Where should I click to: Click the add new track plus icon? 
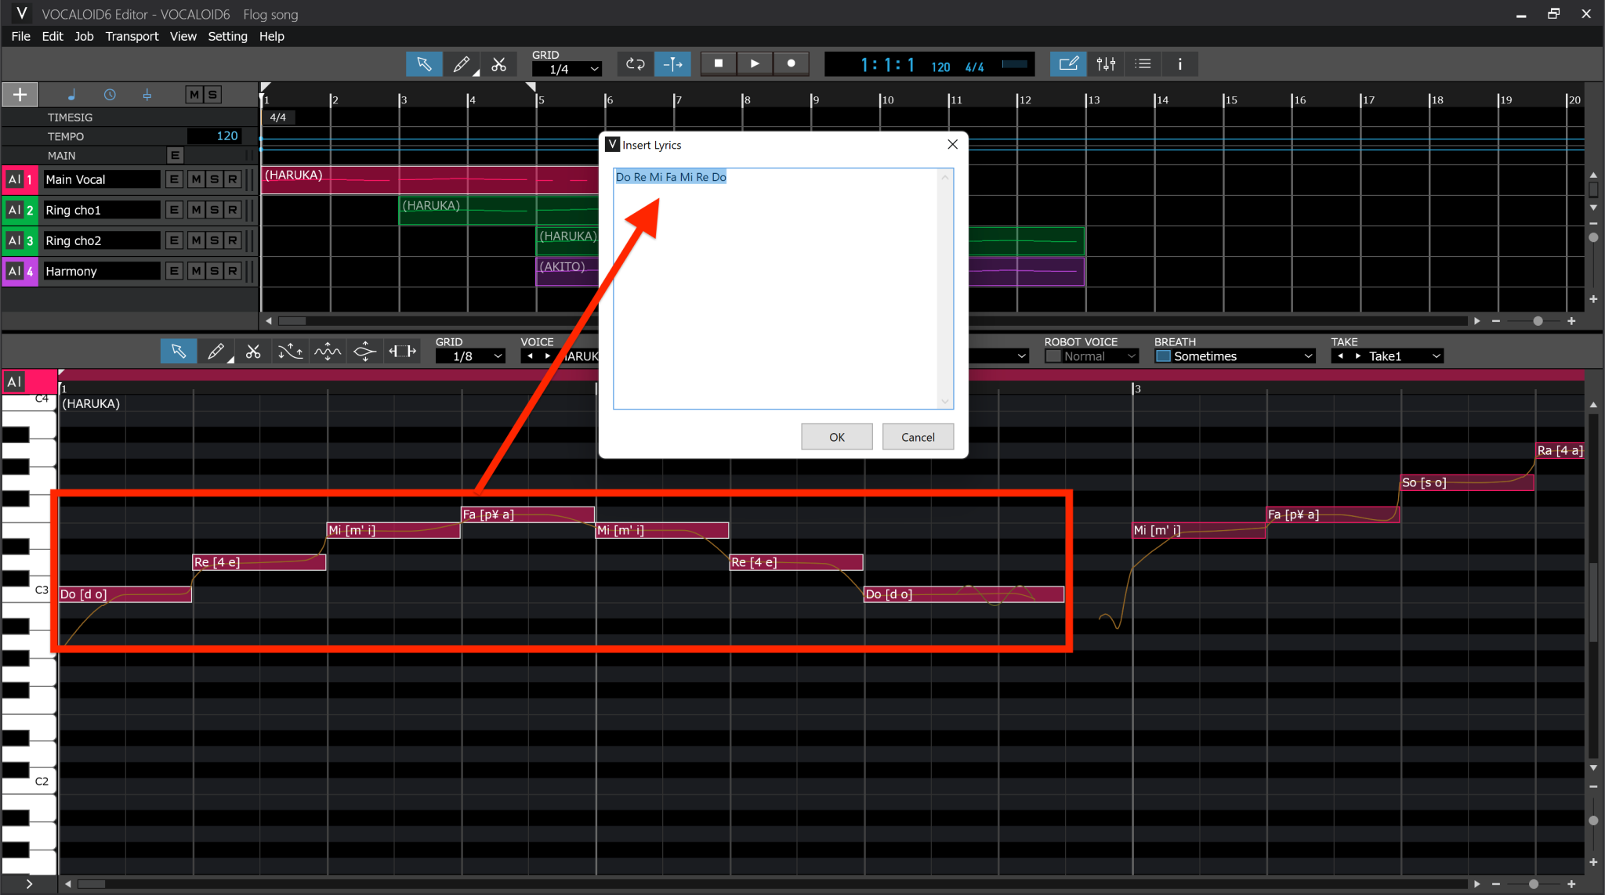pos(19,94)
